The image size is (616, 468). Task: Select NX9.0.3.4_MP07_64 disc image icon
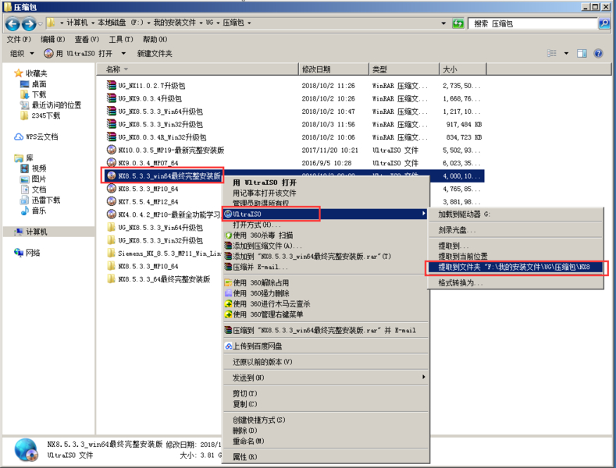pos(112,163)
